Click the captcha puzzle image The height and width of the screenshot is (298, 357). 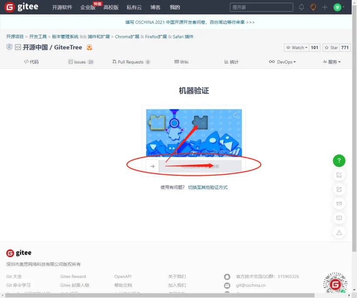[x=194, y=133]
